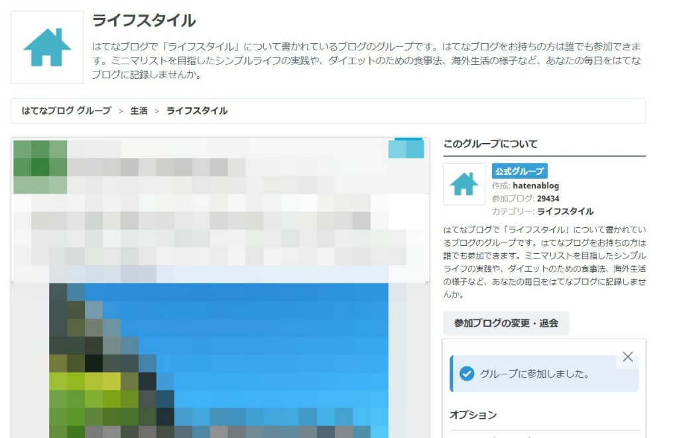Image resolution: width=679 pixels, height=438 pixels.
Task: Expand the オプション section
Action: (x=472, y=414)
